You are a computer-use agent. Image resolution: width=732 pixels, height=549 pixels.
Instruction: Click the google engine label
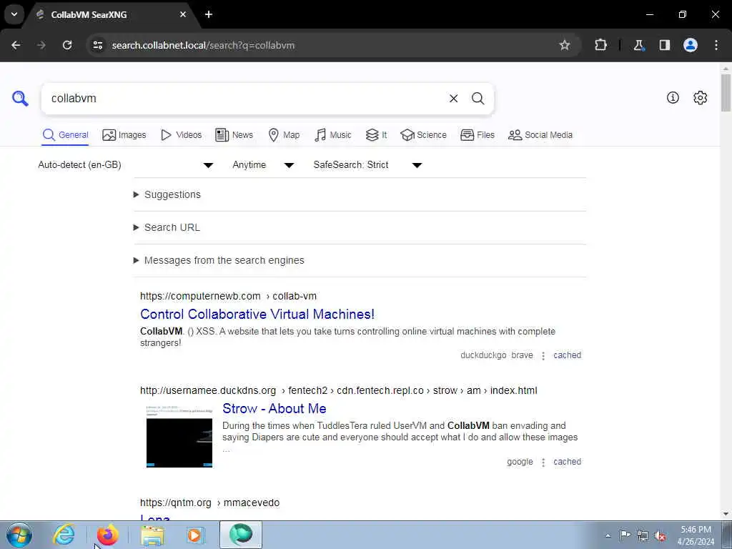coord(520,462)
